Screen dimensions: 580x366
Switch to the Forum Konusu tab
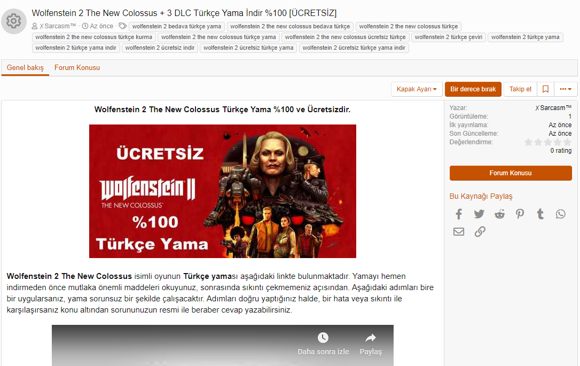pyautogui.click(x=77, y=68)
